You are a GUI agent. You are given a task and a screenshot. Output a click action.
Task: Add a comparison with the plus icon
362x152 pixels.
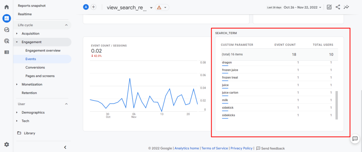(x=93, y=7)
